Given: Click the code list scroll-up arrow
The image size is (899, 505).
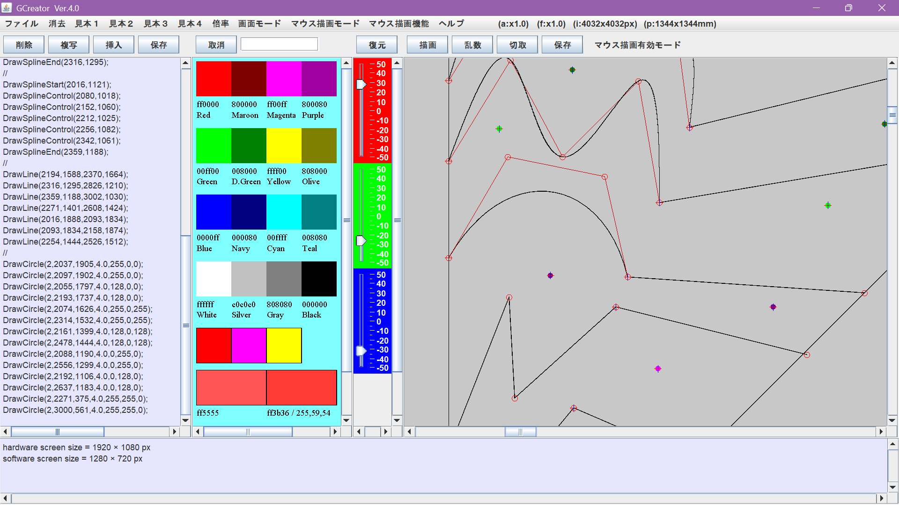Looking at the screenshot, I should pos(185,63).
